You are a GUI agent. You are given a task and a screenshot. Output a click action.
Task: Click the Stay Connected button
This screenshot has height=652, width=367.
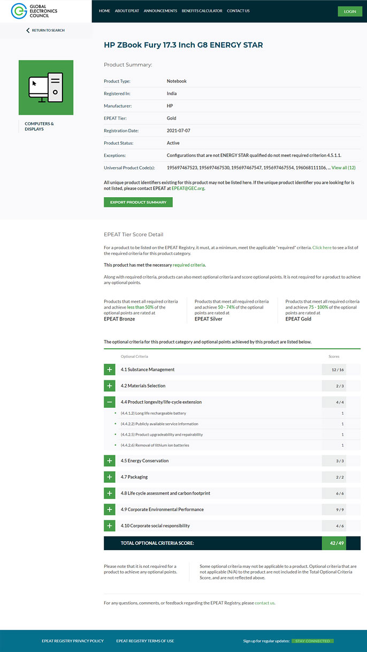tap(313, 641)
